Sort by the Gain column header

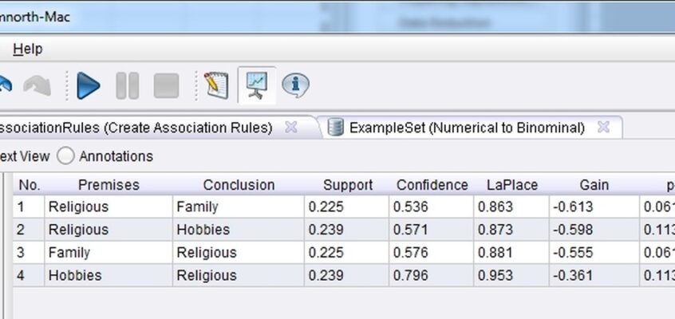(x=594, y=185)
